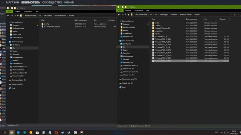Select Загрузки in the right window navigation pane
Image resolution: width=241 pixels, height=135 pixels.
tap(127, 53)
